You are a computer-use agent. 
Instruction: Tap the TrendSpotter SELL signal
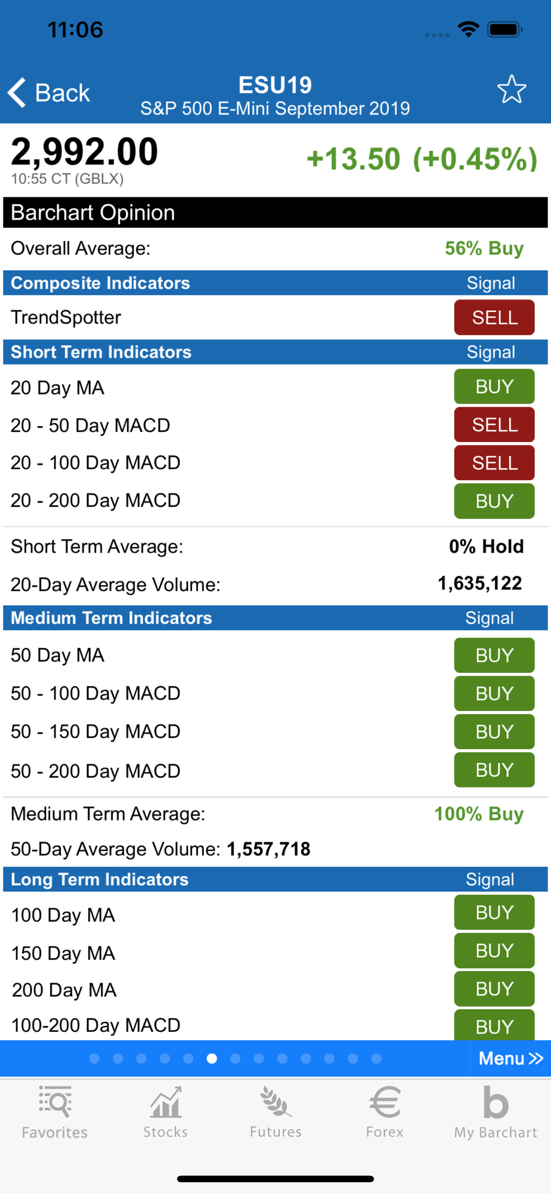pyautogui.click(x=494, y=318)
